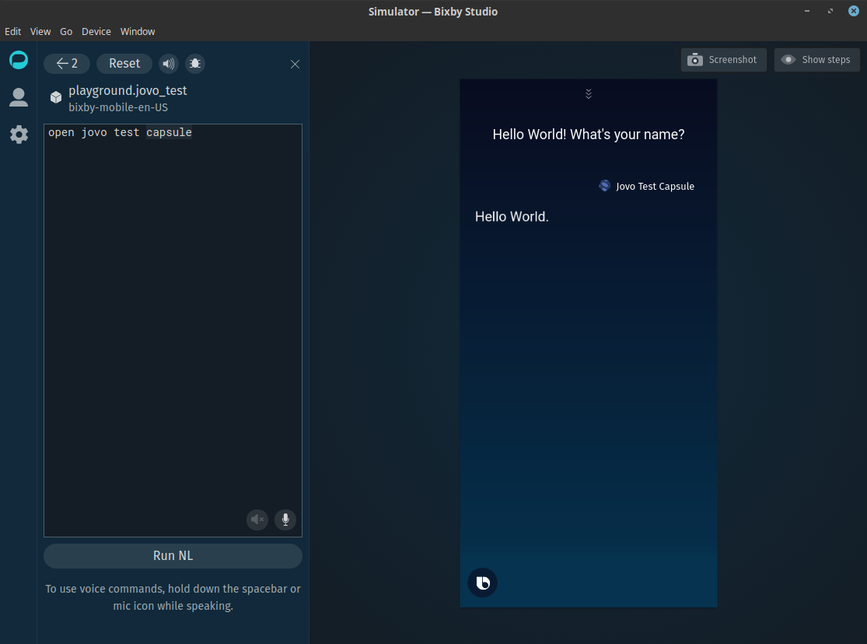867x644 pixels.
Task: Open the View menu
Action: point(40,32)
